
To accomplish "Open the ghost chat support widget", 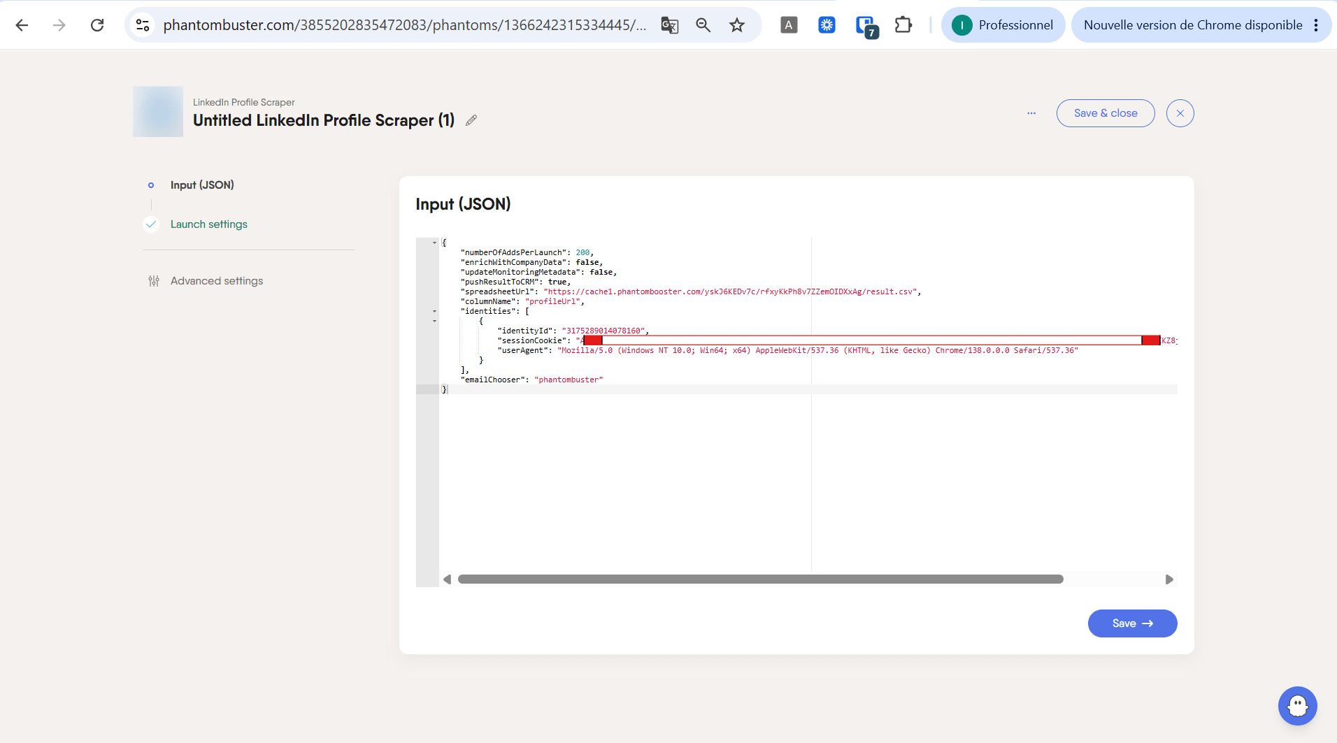I will (1298, 706).
